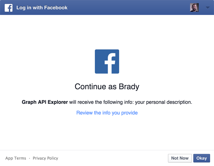Click the "Continue as Brady" heading
The width and height of the screenshot is (214, 166).
(107, 87)
